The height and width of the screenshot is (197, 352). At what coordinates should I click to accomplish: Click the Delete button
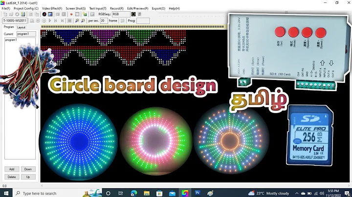[12, 177]
